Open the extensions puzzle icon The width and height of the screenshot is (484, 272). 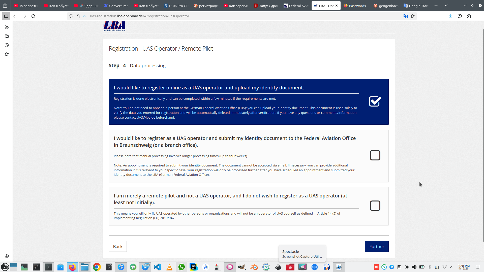[x=469, y=16]
